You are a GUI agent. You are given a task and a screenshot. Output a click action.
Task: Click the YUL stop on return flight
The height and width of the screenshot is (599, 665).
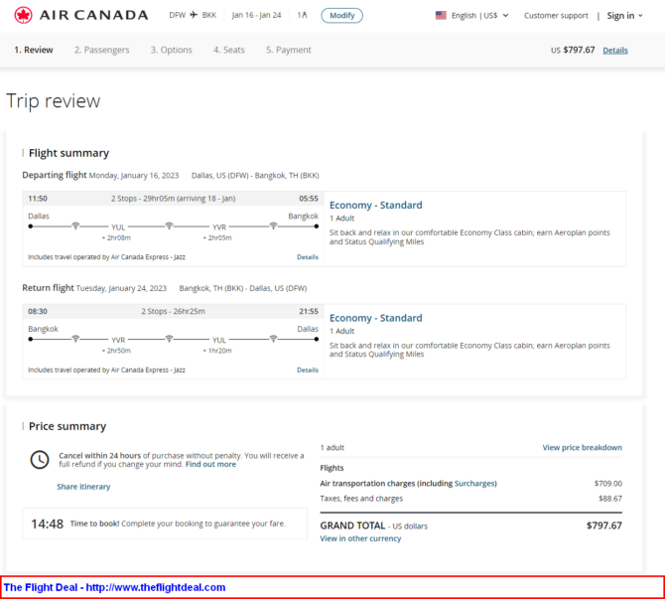219,340
